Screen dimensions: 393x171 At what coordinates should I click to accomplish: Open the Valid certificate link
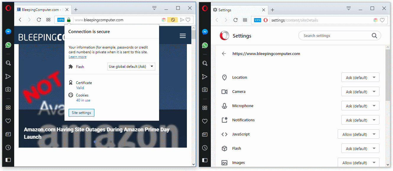(x=80, y=88)
